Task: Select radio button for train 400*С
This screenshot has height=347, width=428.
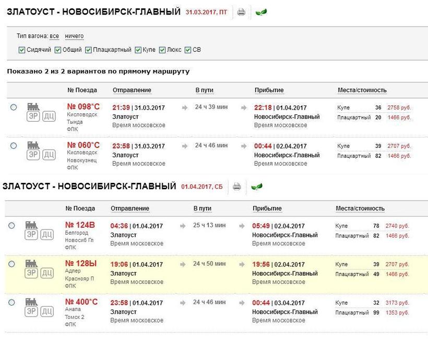Action: tap(11, 302)
